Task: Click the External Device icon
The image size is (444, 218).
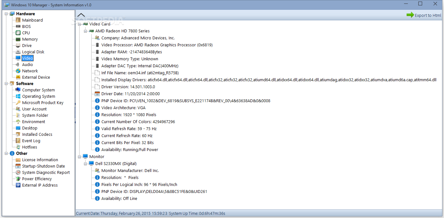Action: [18, 77]
